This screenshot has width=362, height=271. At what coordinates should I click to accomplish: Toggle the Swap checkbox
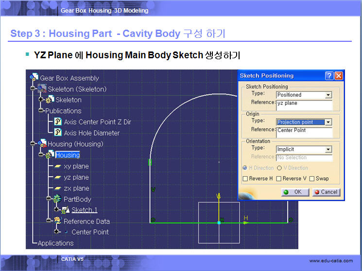coord(311,179)
